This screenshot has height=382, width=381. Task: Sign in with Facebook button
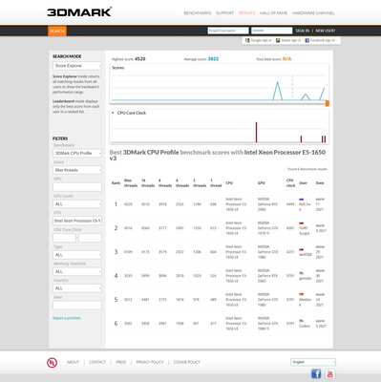[320, 40]
